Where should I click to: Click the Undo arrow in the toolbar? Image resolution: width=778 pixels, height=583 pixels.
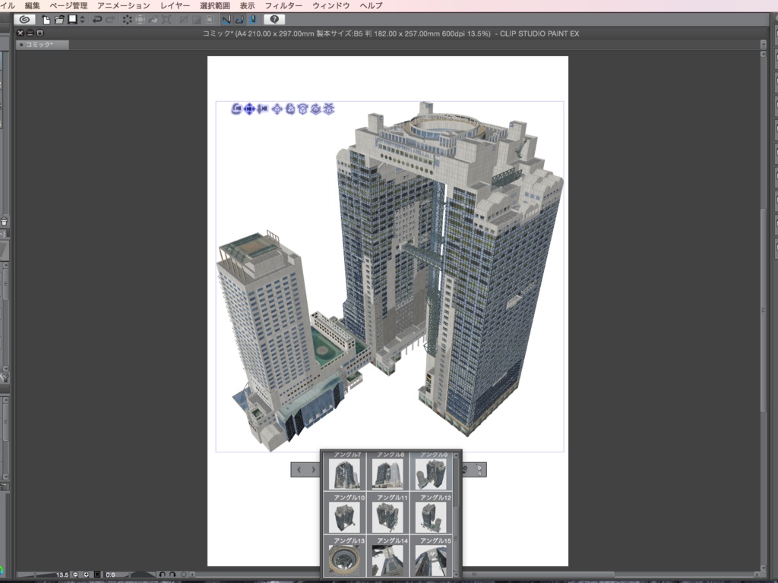coord(97,20)
